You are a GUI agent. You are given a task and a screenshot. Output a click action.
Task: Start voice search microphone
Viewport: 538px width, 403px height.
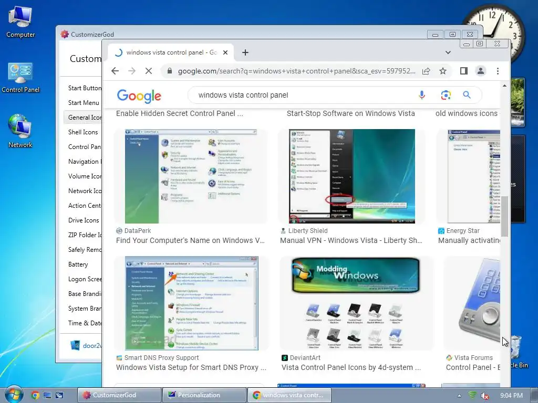pos(422,95)
